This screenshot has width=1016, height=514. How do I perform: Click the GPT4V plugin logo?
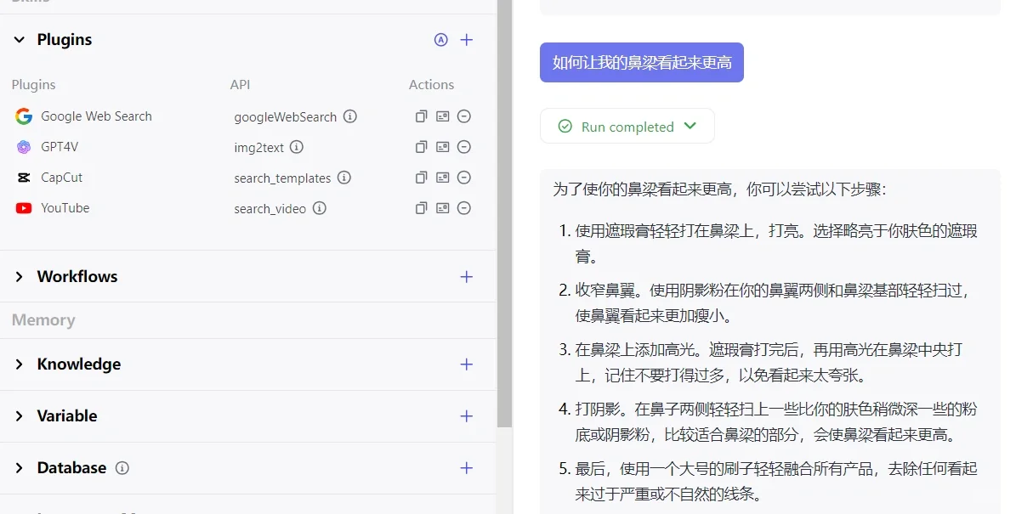(x=24, y=147)
